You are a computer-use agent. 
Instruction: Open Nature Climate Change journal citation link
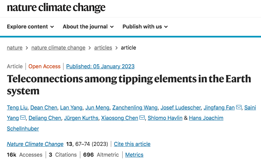[35, 144]
